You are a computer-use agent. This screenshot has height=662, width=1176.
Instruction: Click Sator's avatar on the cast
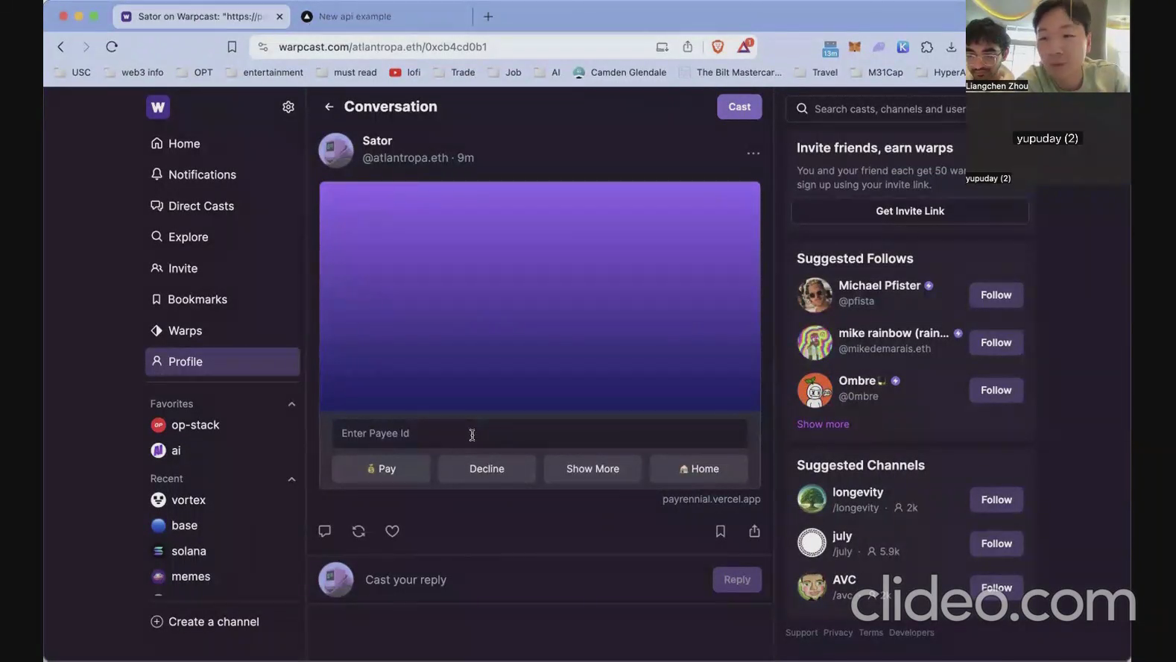[x=336, y=150]
